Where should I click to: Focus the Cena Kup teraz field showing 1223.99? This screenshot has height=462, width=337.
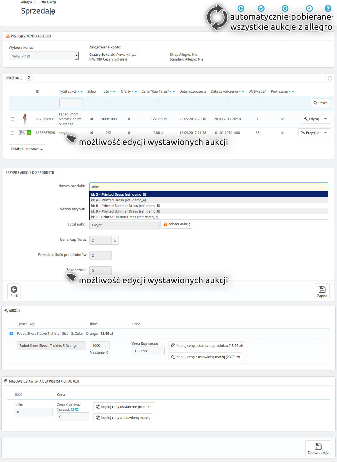(x=148, y=351)
